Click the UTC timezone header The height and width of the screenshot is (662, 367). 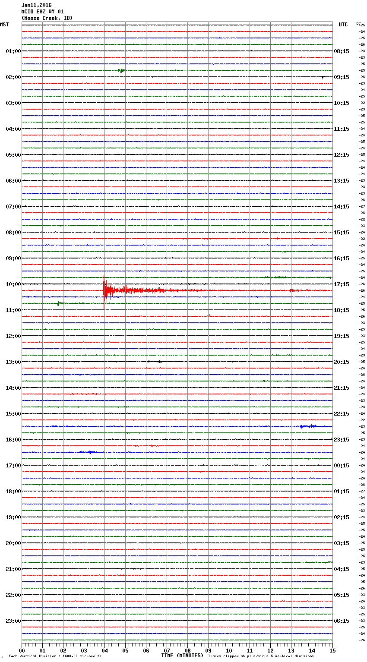pyautogui.click(x=343, y=25)
